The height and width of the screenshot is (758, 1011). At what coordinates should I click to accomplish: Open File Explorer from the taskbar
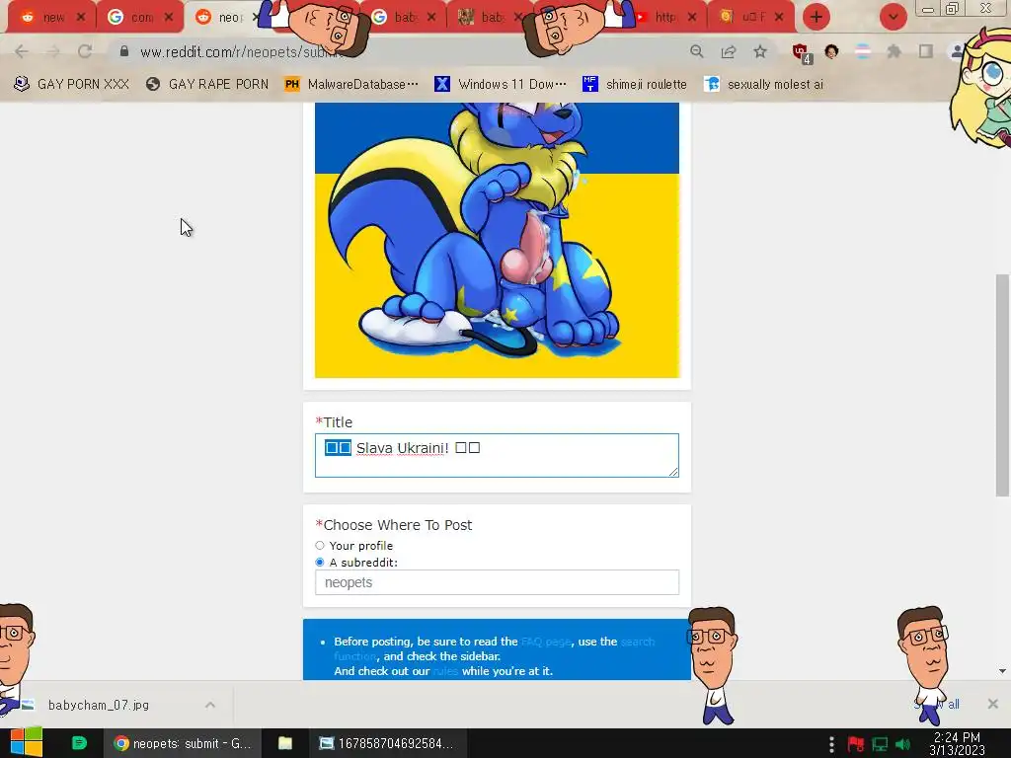point(285,743)
